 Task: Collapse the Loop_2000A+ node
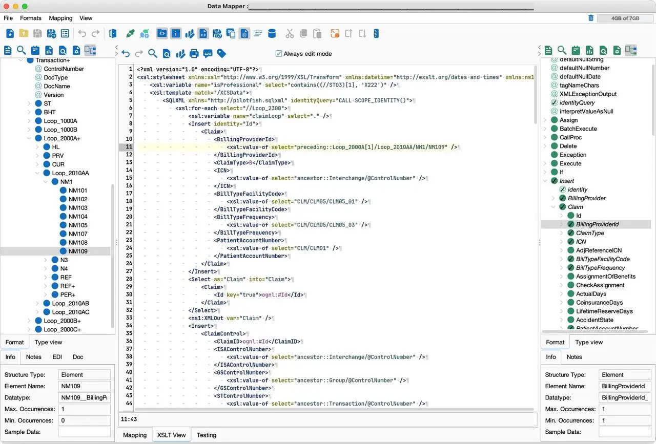pos(29,138)
